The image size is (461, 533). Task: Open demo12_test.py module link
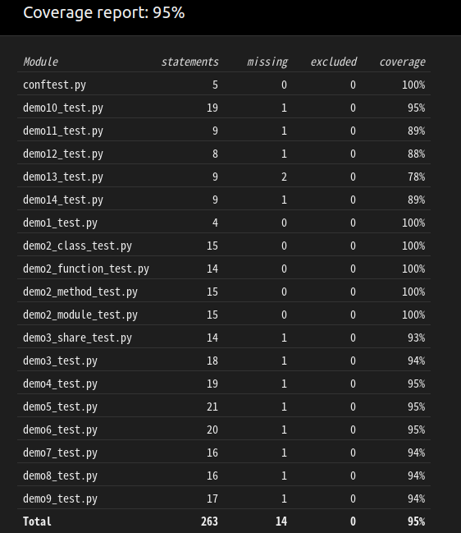point(63,154)
